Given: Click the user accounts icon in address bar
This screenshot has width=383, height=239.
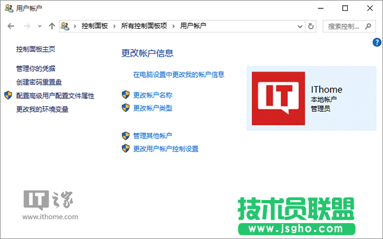Looking at the screenshot, I should coord(65,26).
